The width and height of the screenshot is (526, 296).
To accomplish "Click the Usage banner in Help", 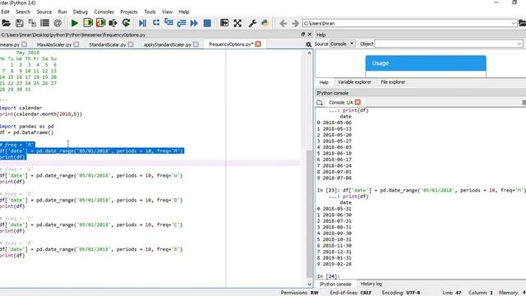I will click(426, 63).
